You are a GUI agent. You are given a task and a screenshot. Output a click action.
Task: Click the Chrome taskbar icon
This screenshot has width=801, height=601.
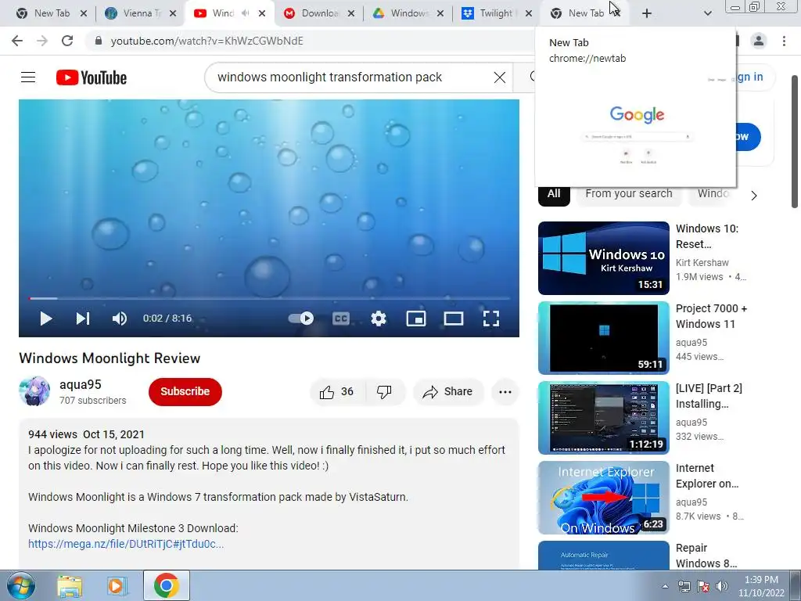point(167,585)
